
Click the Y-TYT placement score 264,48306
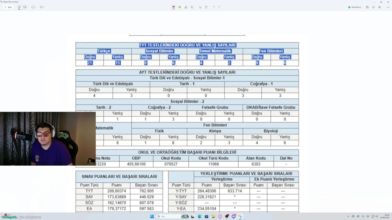(x=207, y=191)
